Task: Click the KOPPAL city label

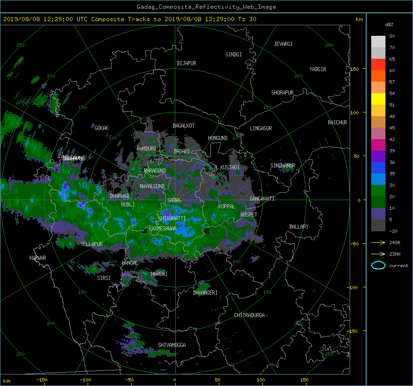Action: coord(227,207)
